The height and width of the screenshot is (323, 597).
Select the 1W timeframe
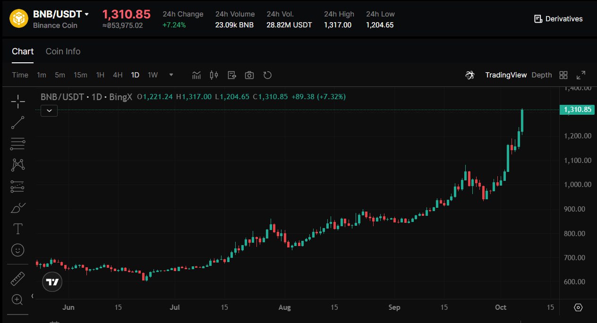click(x=153, y=75)
